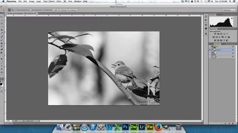
Task: Add an Invert adjustment
Action: [x=215, y=40]
